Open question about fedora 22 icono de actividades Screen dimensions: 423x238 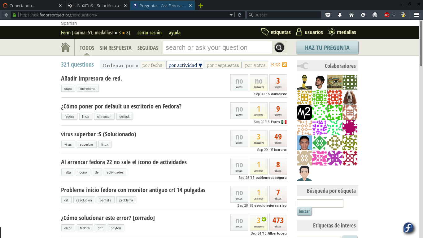tap(124, 162)
